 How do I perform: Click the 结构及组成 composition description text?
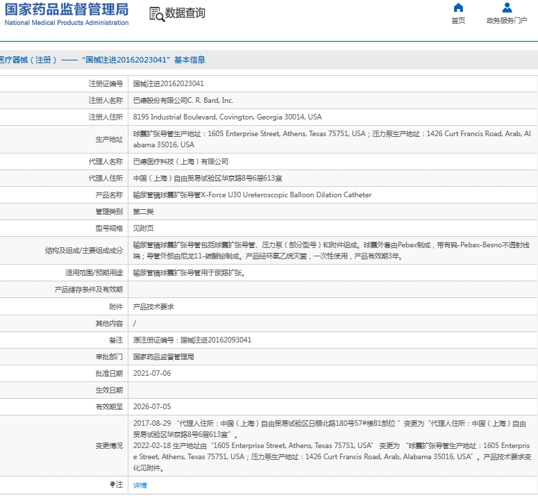(x=331, y=251)
